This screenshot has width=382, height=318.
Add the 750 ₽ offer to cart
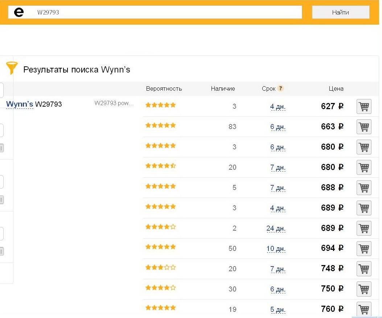(x=364, y=289)
